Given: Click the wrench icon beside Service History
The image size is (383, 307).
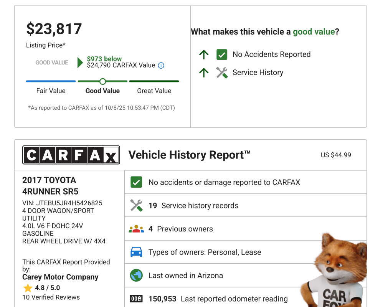Looking at the screenshot, I should coord(222,73).
